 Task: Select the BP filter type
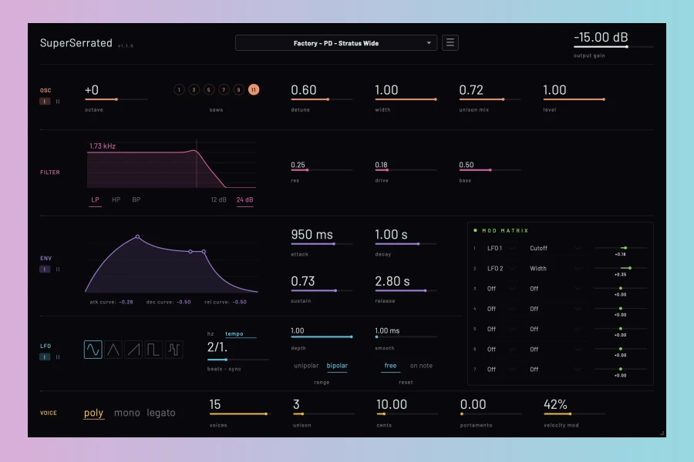[x=136, y=200]
